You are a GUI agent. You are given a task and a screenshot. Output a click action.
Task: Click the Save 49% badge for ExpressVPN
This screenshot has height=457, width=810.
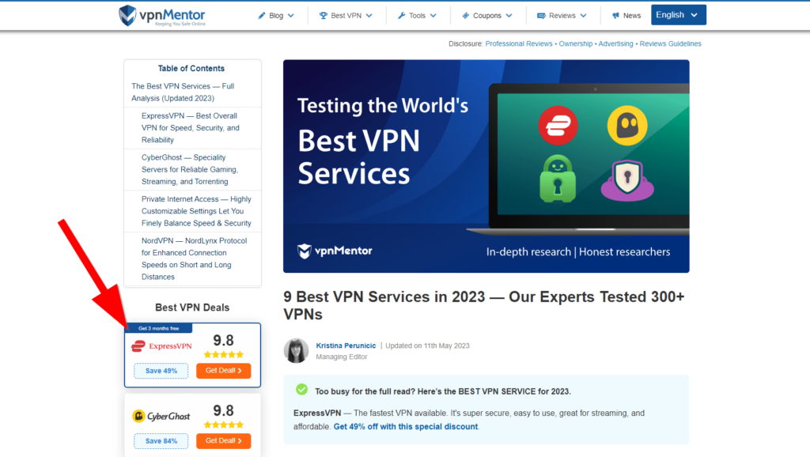click(x=161, y=371)
